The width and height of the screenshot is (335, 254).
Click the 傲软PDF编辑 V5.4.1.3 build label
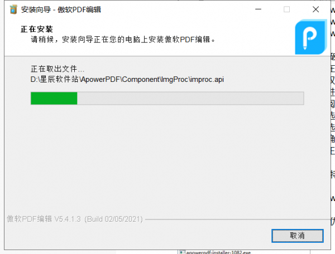coord(75,219)
